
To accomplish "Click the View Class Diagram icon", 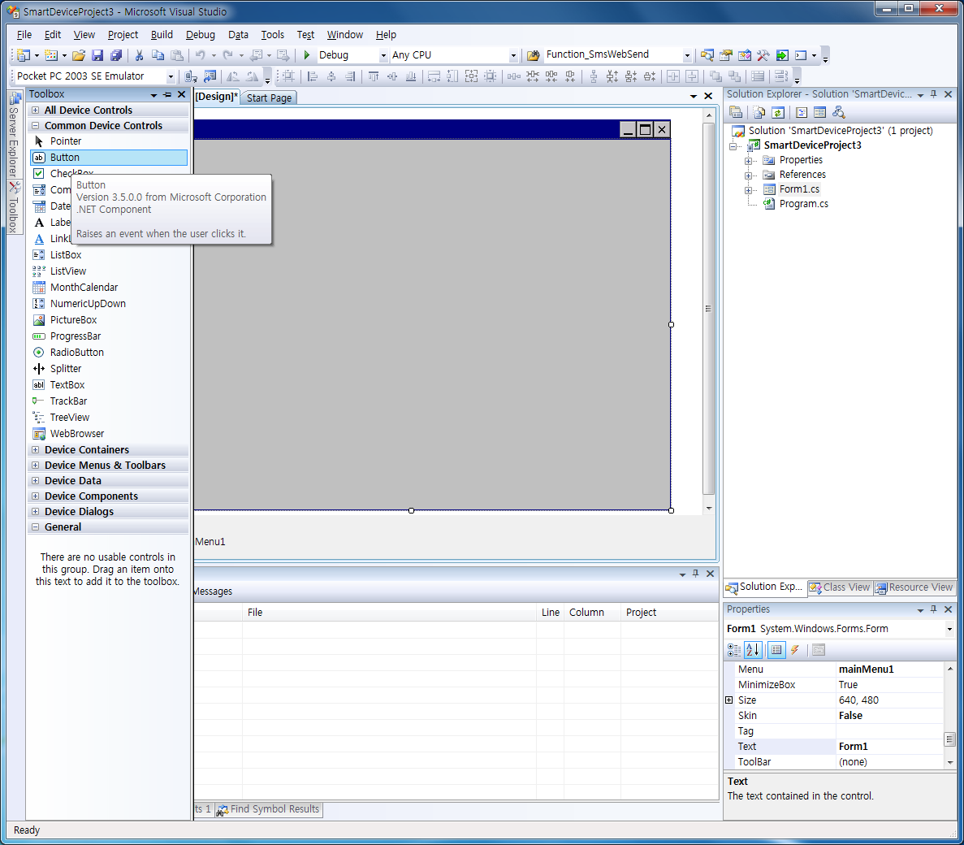I will point(839,112).
